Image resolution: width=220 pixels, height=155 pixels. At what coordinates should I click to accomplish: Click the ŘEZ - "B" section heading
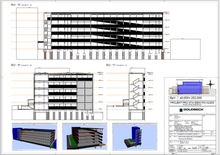click(22, 65)
